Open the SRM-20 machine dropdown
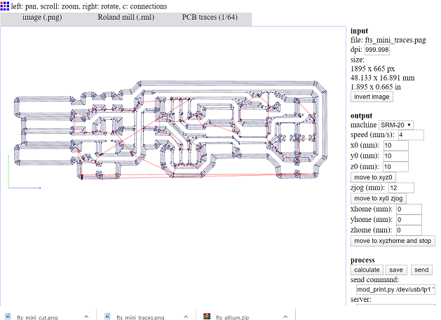The width and height of the screenshot is (441, 320). click(395, 125)
